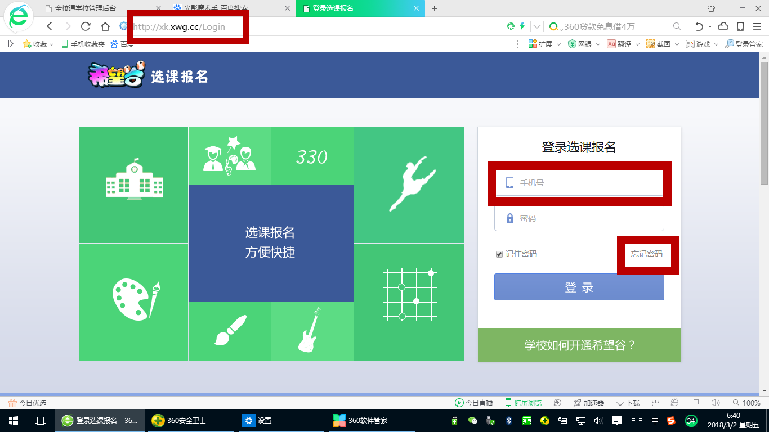Screen dimensions: 769x432
Task: Click the ballet dancer tile icon
Action: coord(411,183)
